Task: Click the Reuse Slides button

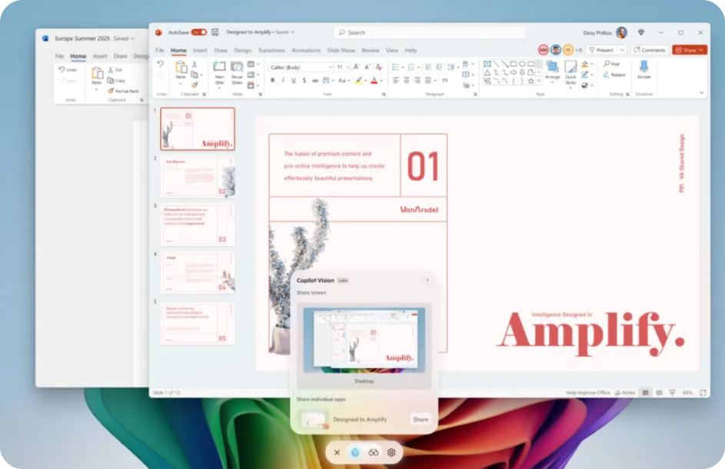Action: [237, 72]
